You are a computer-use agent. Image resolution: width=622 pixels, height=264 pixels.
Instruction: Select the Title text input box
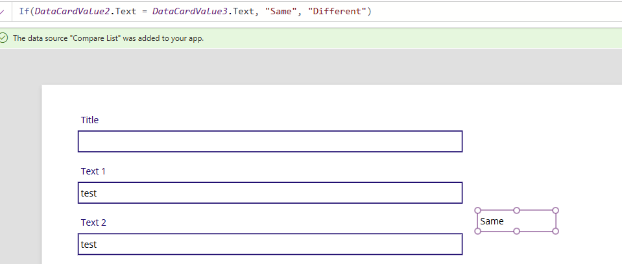coord(270,141)
